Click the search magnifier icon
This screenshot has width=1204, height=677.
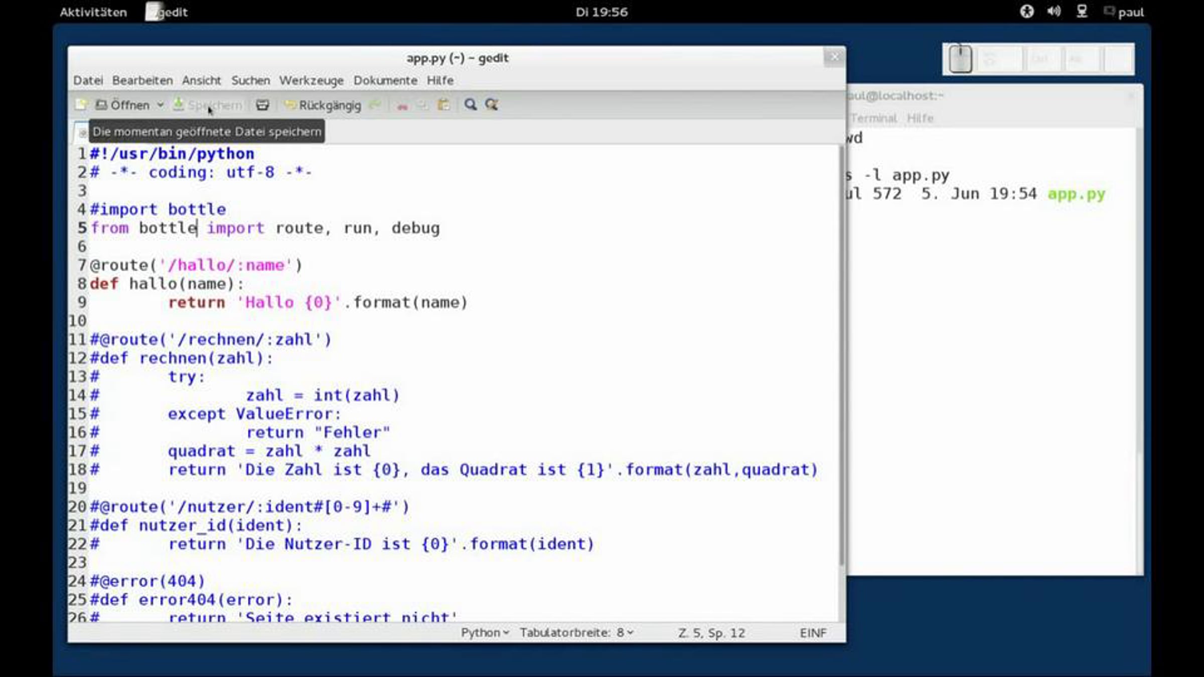pyautogui.click(x=470, y=105)
